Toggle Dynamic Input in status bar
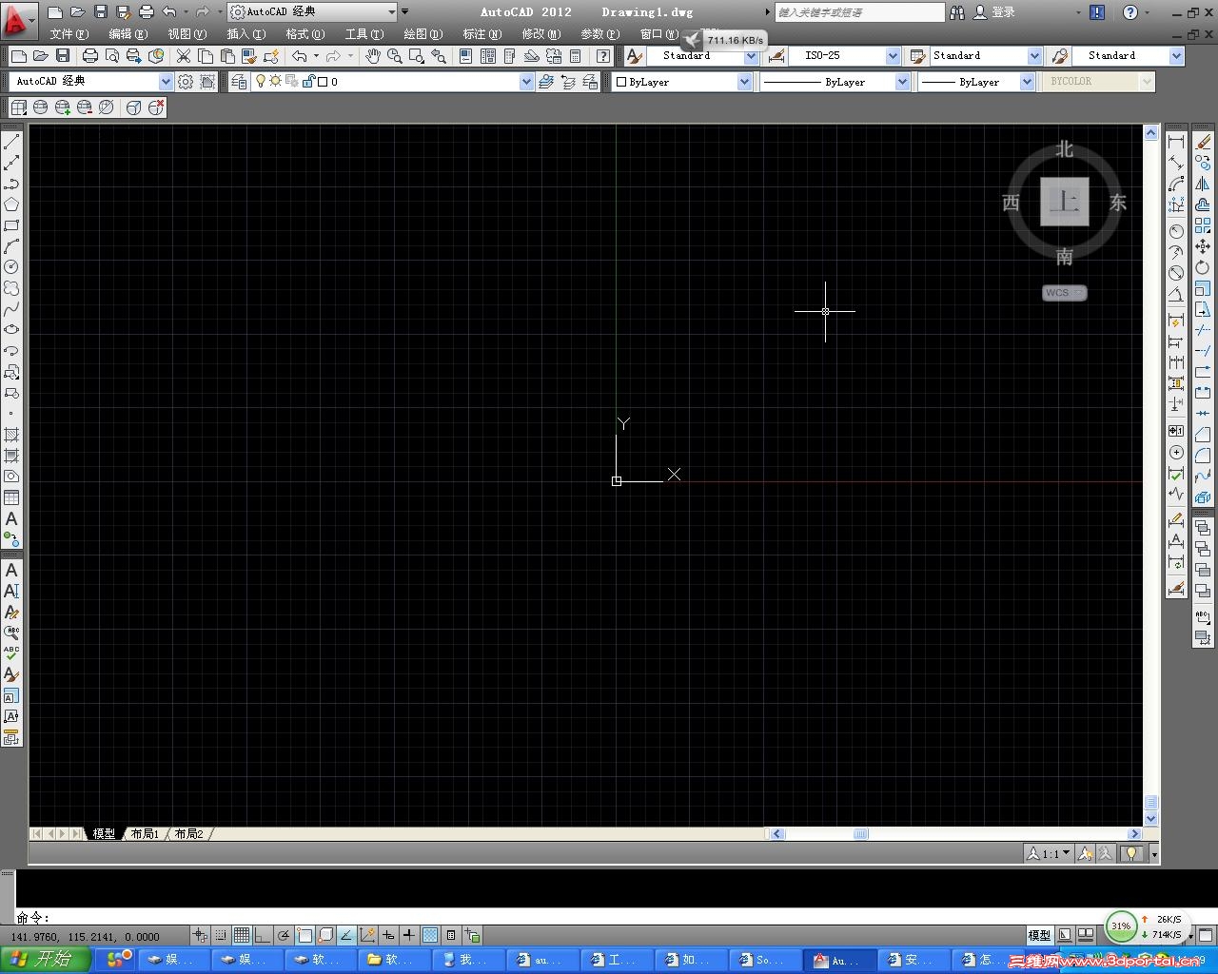 click(388, 936)
